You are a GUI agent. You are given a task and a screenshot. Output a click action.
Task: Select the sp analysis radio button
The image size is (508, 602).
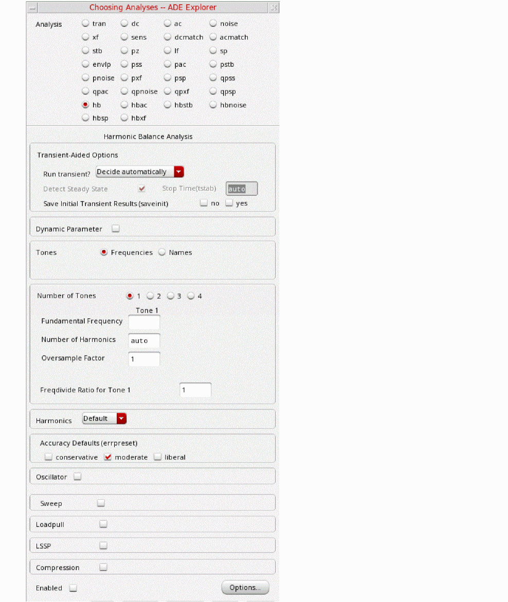(213, 50)
